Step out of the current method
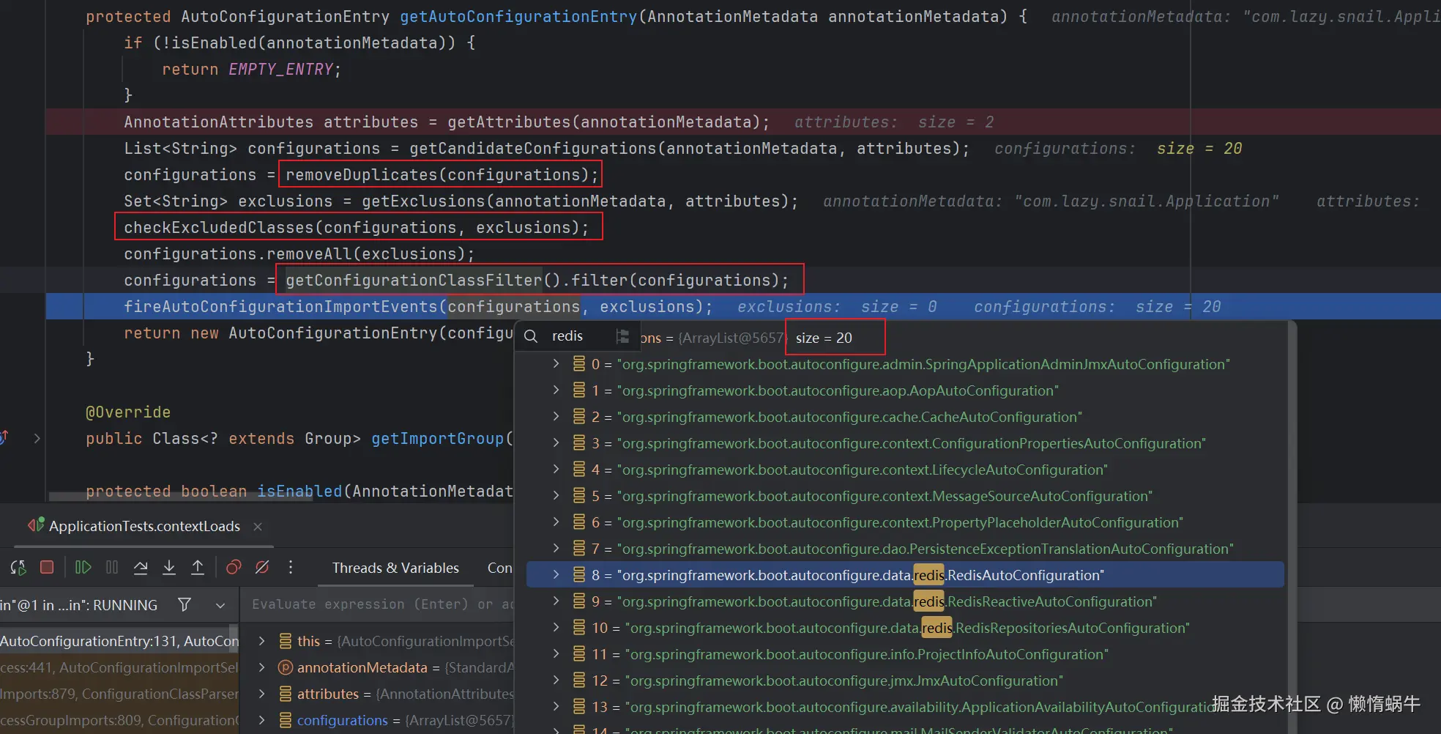 198,567
